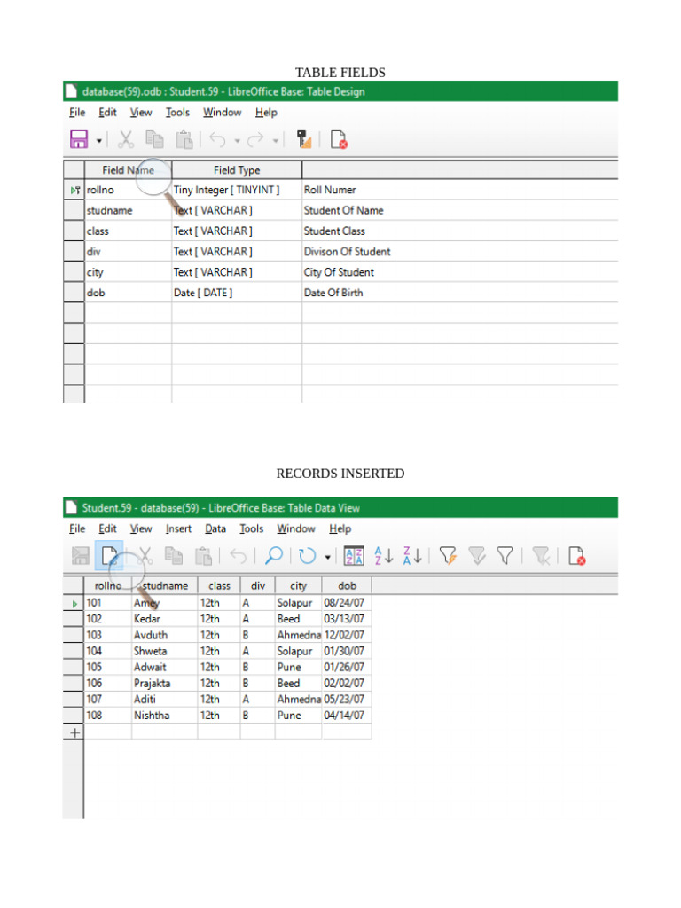This screenshot has height=908, width=681.
Task: Click name cell Nishtha
Action: [x=164, y=716]
